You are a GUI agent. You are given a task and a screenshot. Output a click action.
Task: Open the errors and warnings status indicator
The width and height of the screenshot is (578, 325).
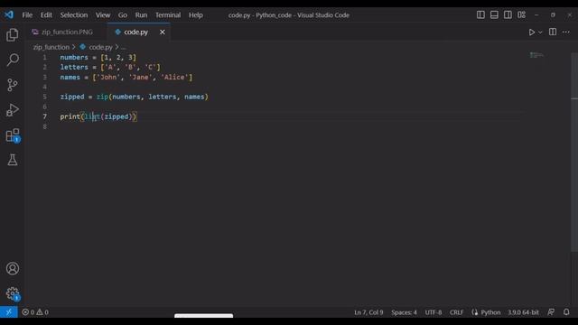tap(35, 312)
